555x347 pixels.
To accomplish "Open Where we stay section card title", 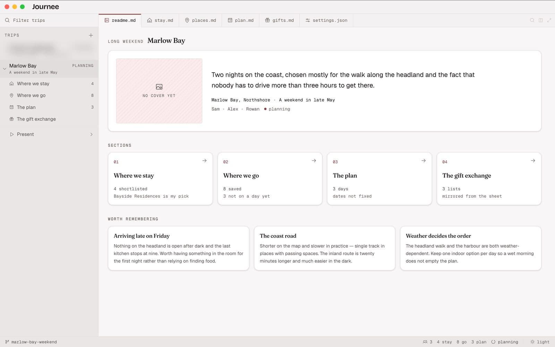I will coord(134,176).
